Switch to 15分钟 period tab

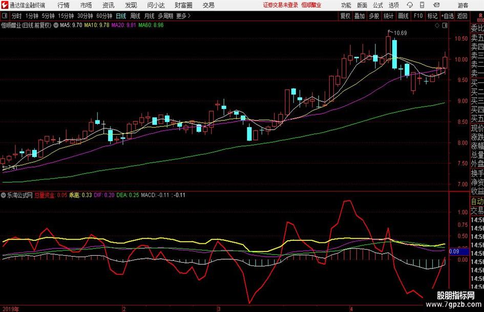(66, 16)
